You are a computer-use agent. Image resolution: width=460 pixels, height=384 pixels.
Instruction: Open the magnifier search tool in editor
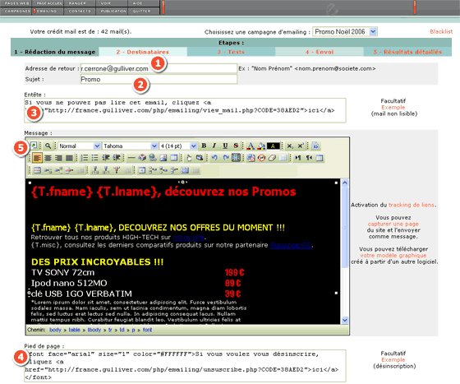(48, 146)
